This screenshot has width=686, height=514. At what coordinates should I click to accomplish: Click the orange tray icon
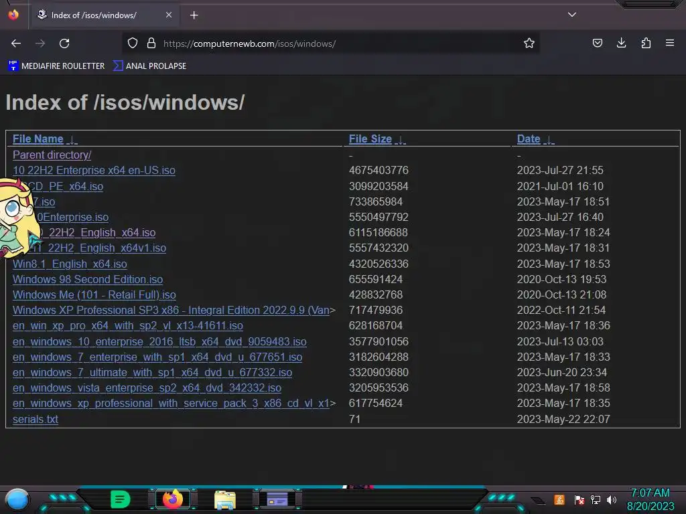click(559, 499)
